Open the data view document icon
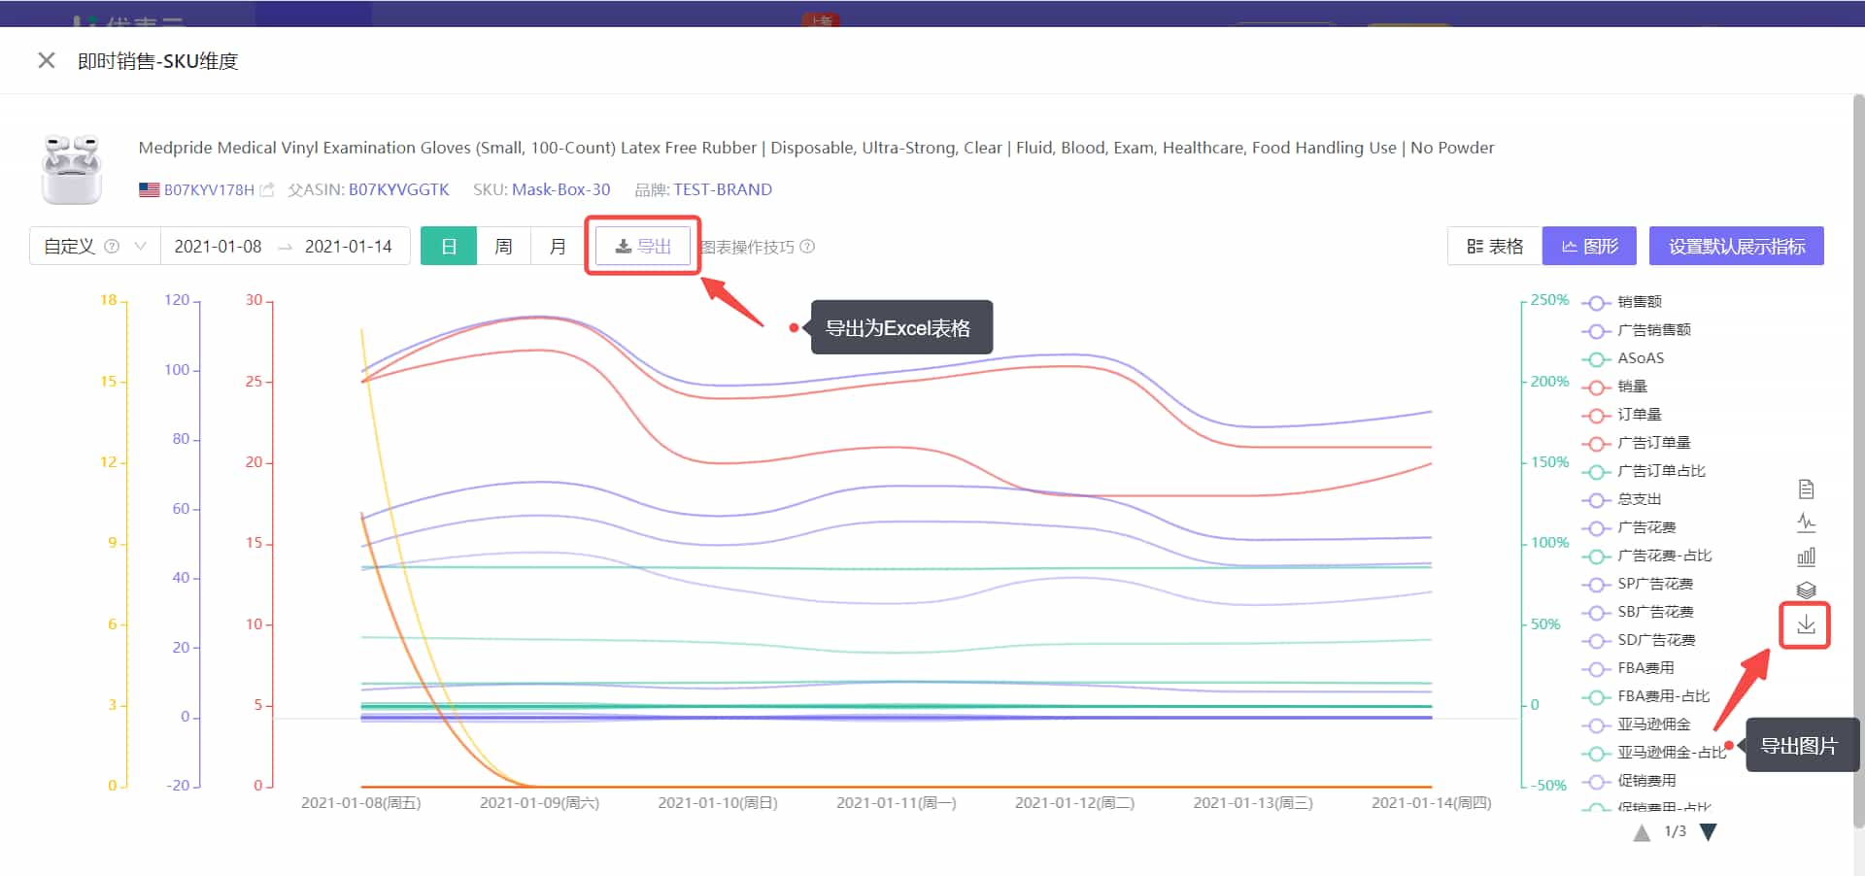 (x=1806, y=489)
